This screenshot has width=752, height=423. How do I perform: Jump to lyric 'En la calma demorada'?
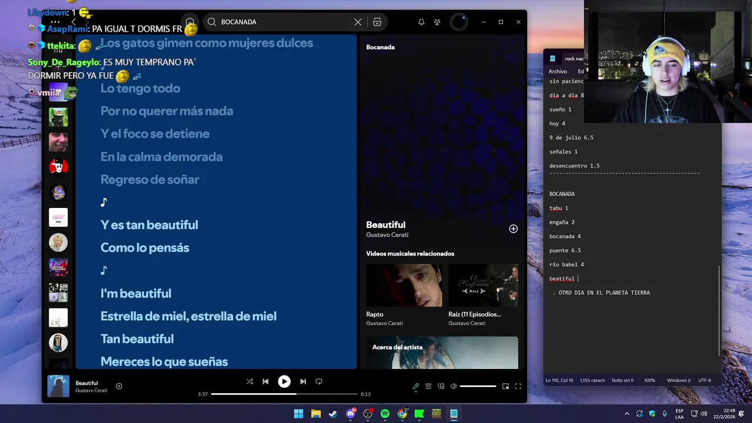(162, 157)
